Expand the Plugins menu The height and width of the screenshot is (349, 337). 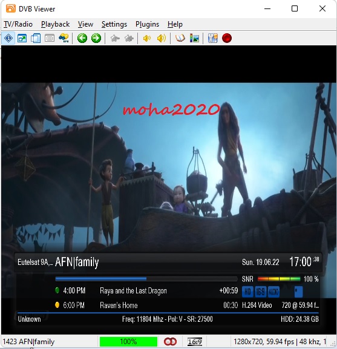click(x=148, y=24)
